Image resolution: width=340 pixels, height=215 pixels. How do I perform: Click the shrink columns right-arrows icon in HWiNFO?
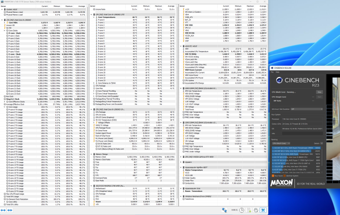coord(10,210)
